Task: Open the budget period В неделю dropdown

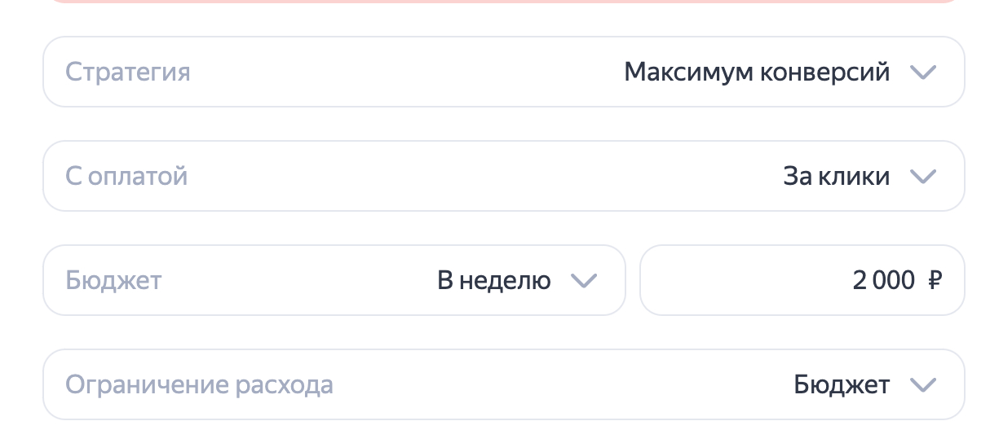Action: coord(334,280)
